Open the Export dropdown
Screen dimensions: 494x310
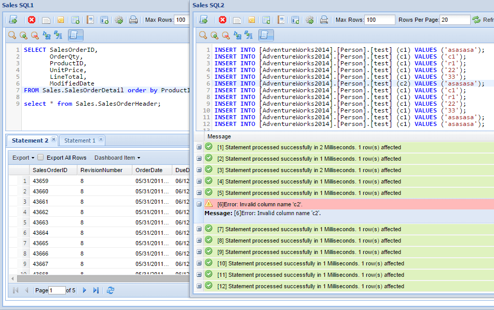click(x=23, y=158)
